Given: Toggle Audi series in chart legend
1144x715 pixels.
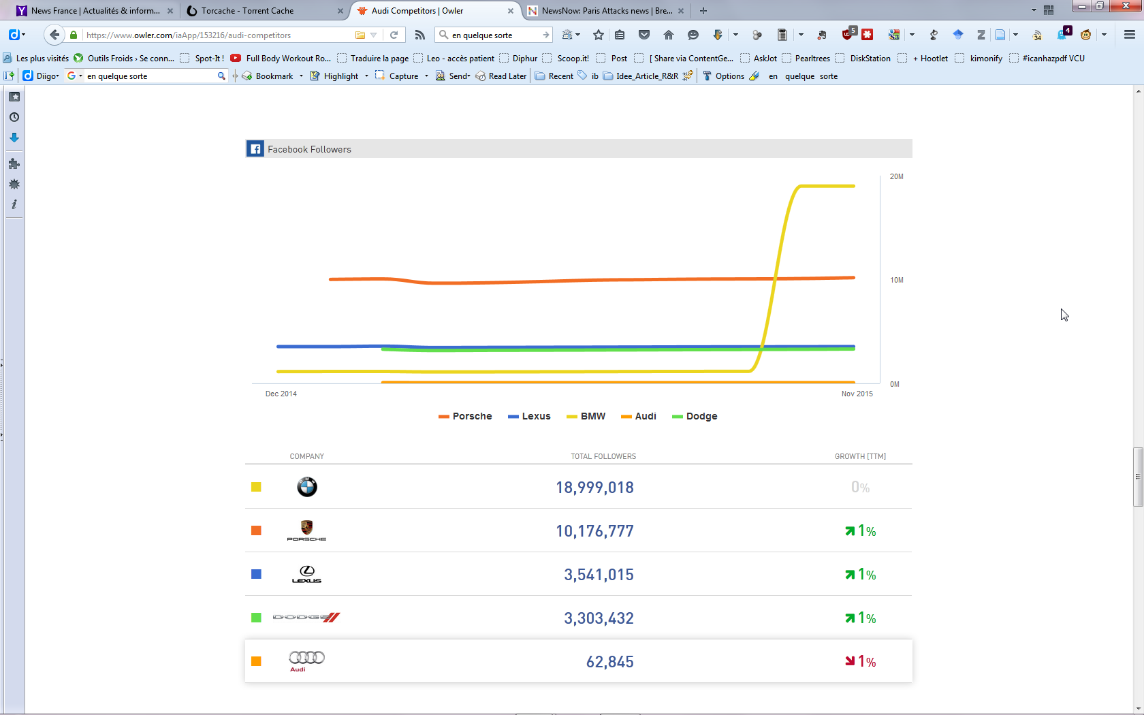Looking at the screenshot, I should (638, 416).
